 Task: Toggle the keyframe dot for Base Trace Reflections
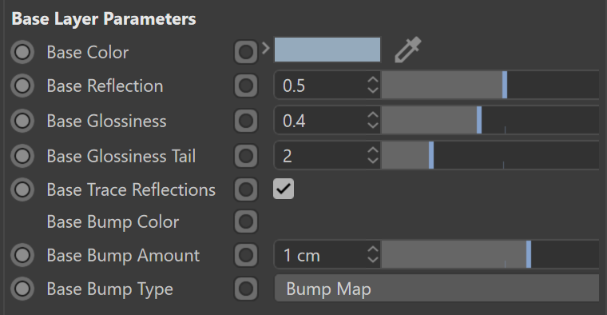coord(22,189)
